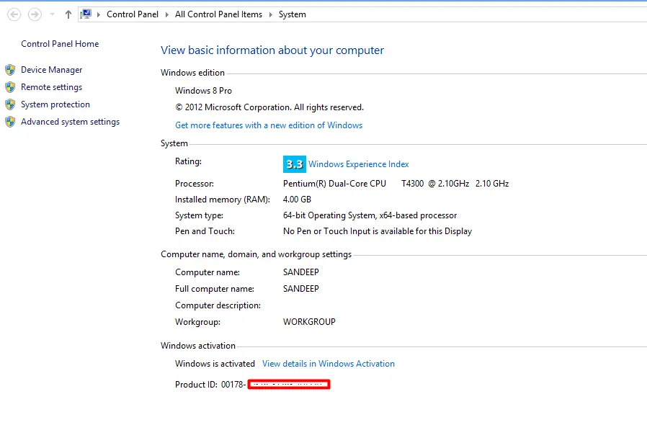Click shield icon beside Advanced system settings
This screenshot has width=647, height=425.
(x=10, y=122)
